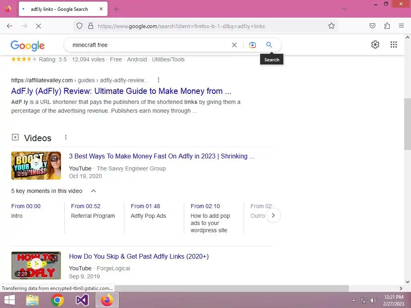
Task: Close the adf.ly links tab
Action: [101, 9]
